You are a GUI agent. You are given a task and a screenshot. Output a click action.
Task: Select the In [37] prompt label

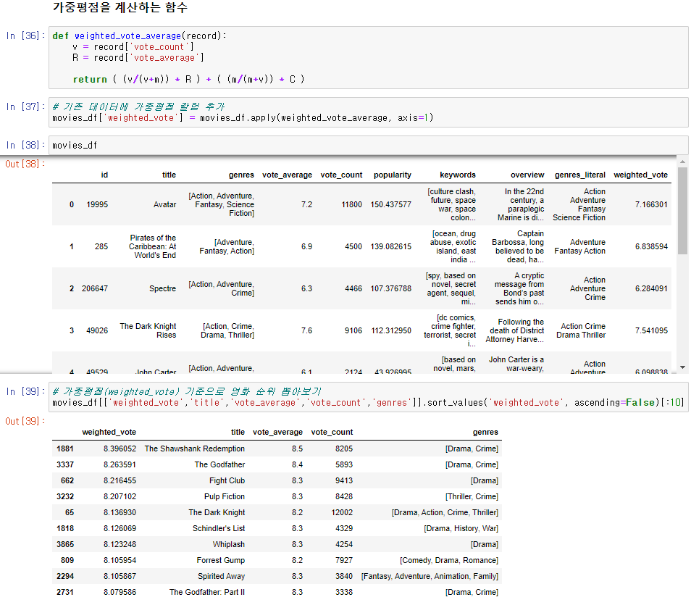25,107
